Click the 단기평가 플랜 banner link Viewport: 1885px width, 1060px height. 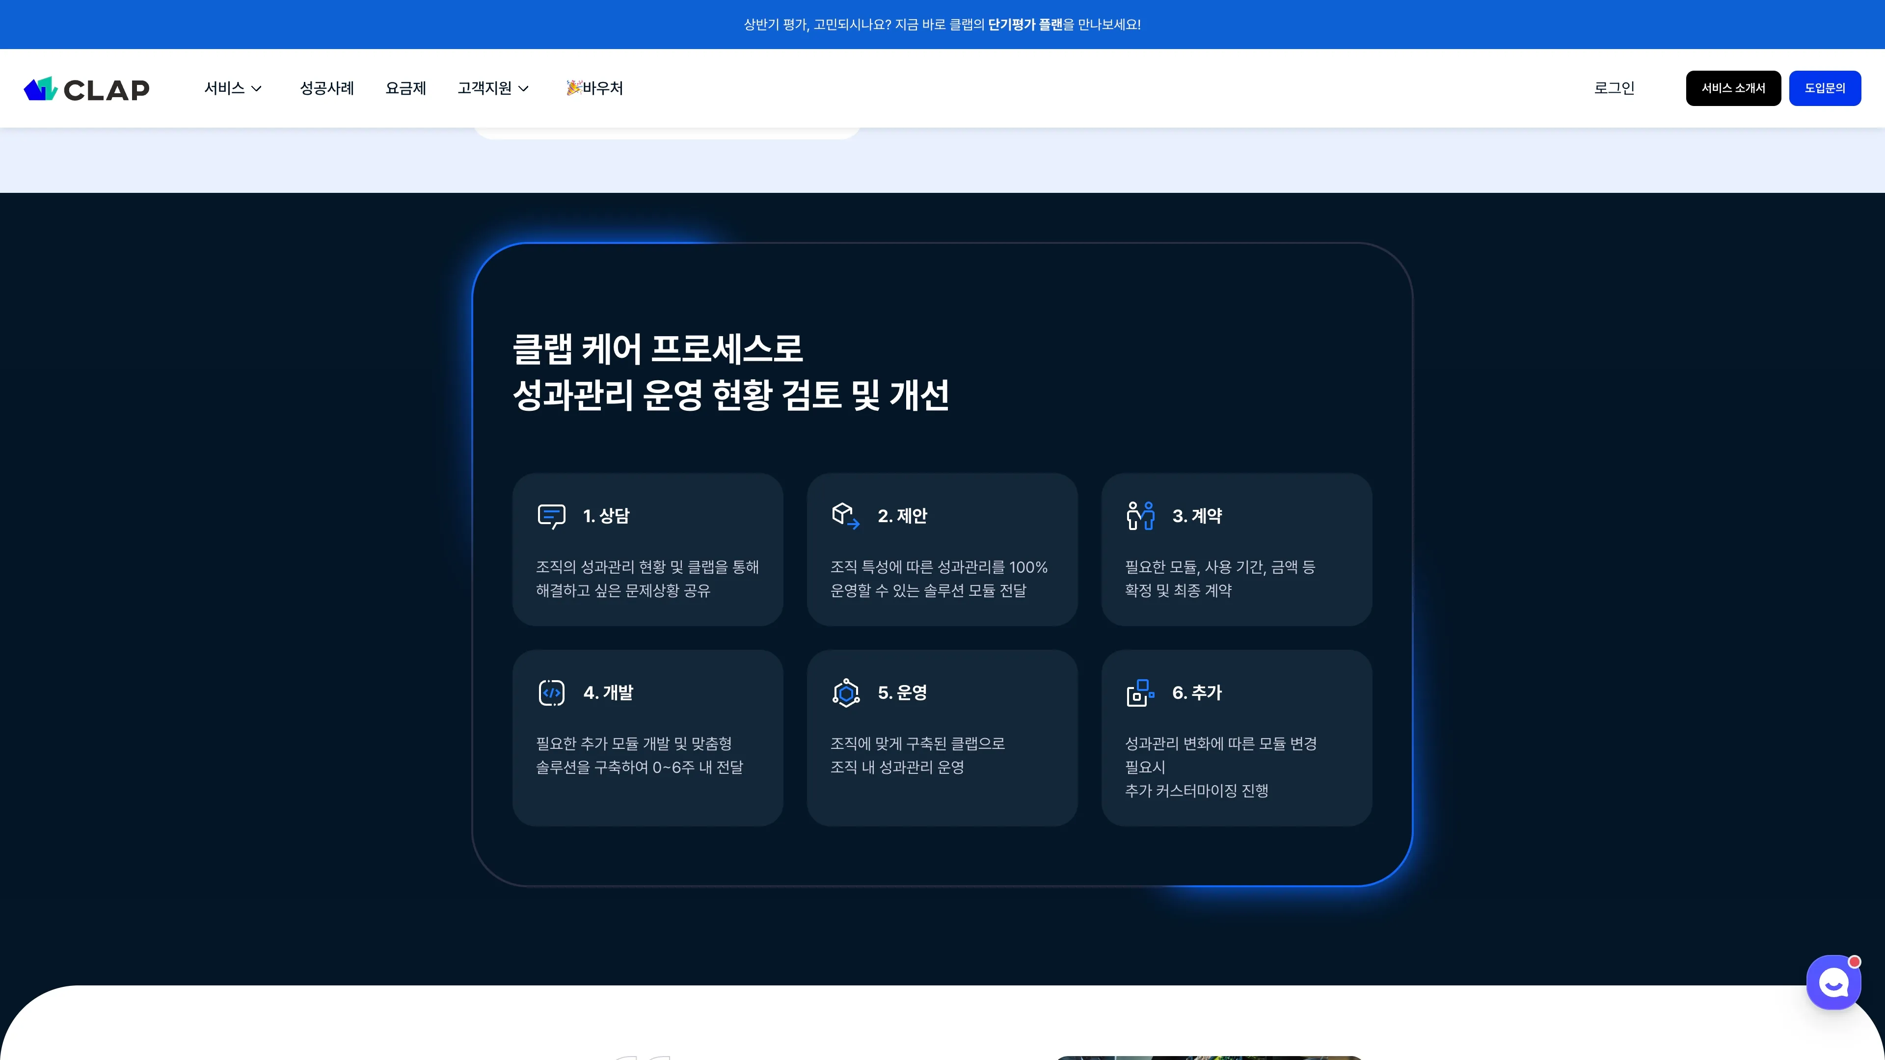pos(1025,24)
